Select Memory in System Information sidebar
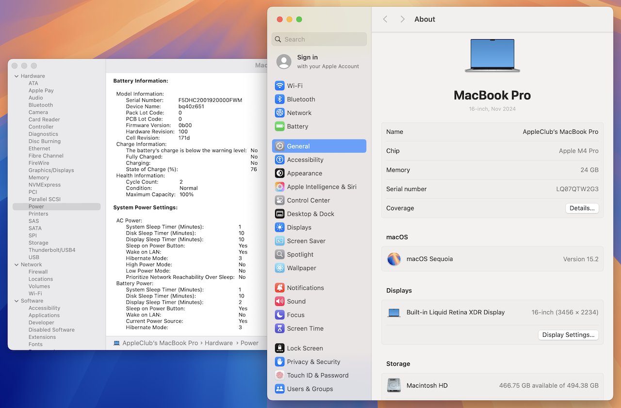Viewport: 621px width, 408px height. click(39, 177)
